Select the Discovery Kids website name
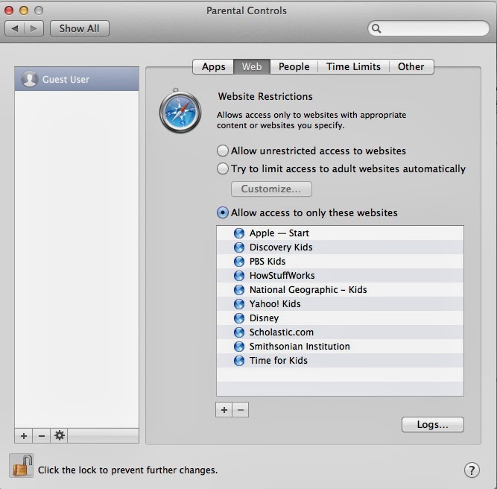 click(281, 247)
